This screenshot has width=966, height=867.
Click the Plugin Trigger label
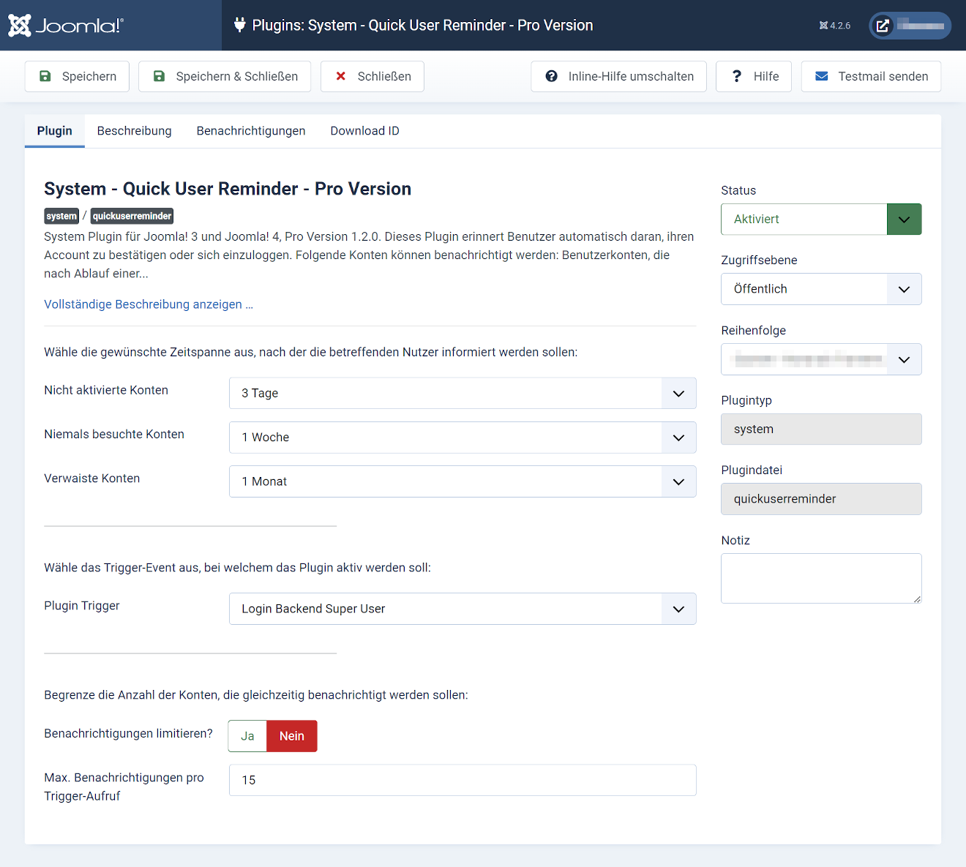(x=82, y=606)
